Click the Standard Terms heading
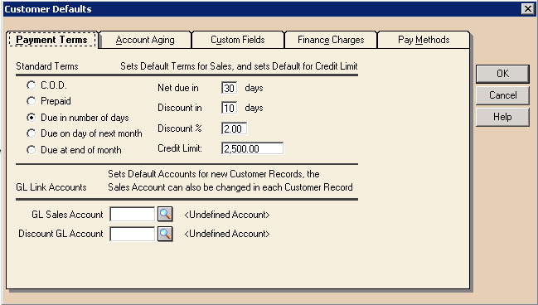Image resolution: width=538 pixels, height=305 pixels. coord(47,66)
